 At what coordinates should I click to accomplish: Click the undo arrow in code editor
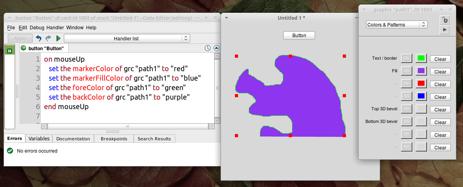(x=38, y=38)
